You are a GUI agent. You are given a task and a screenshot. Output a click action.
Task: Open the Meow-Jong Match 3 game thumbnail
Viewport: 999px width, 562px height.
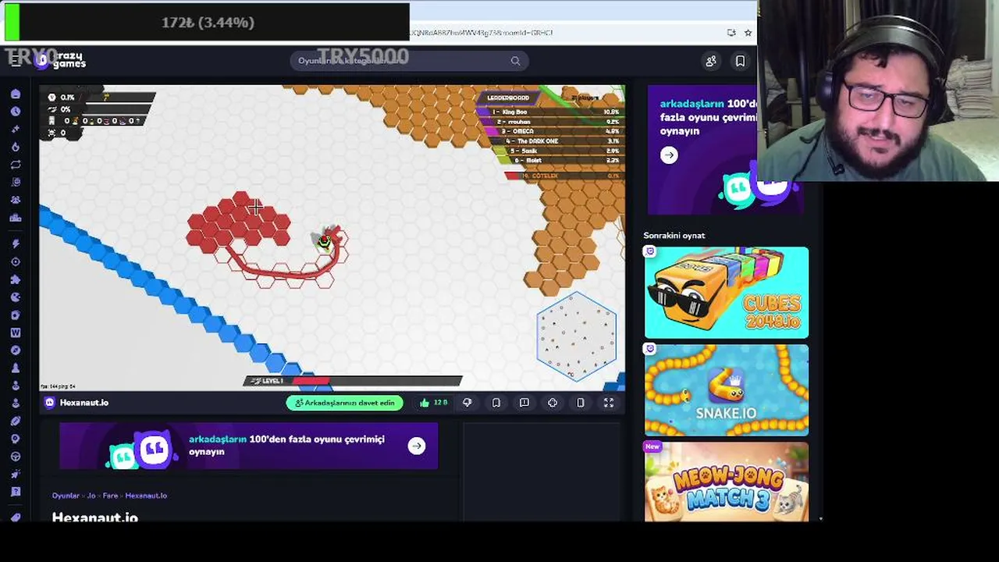tap(727, 482)
